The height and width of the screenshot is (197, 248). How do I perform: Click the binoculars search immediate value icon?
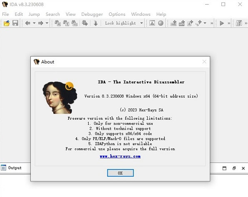[58, 23]
